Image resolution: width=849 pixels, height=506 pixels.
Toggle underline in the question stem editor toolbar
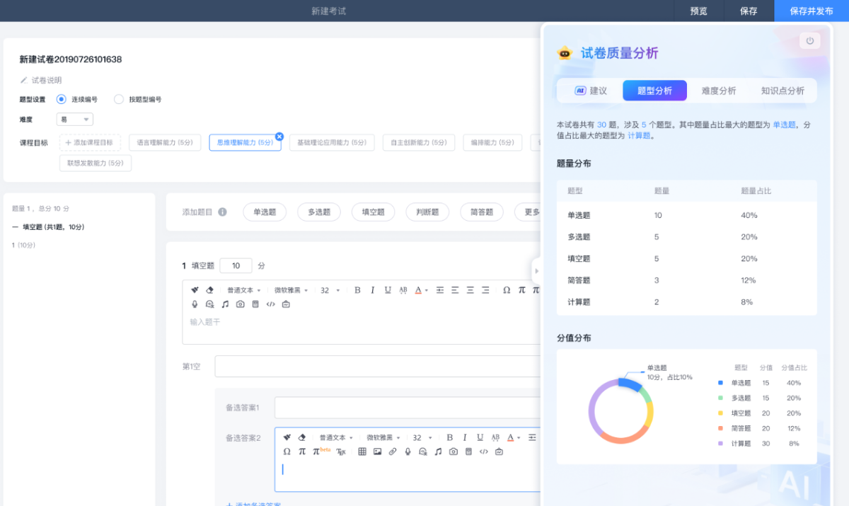point(388,290)
